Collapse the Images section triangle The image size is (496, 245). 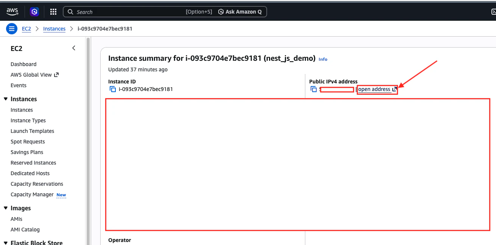coord(6,208)
